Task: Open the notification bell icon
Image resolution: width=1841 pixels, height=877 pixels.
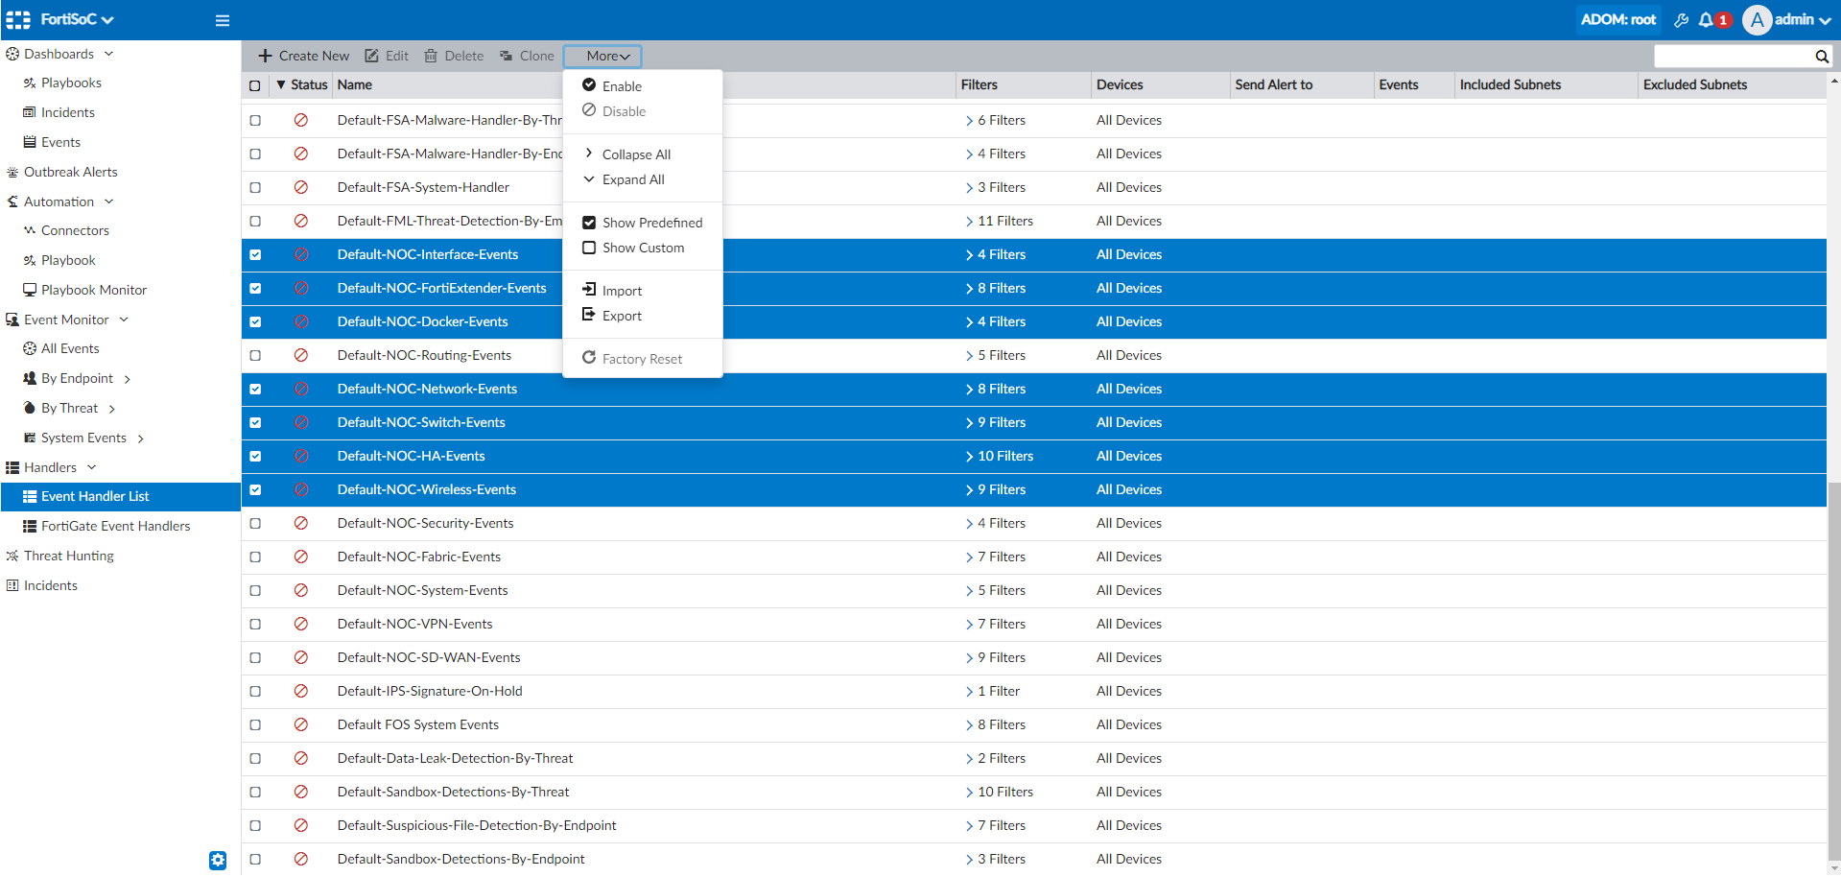Action: 1706,19
